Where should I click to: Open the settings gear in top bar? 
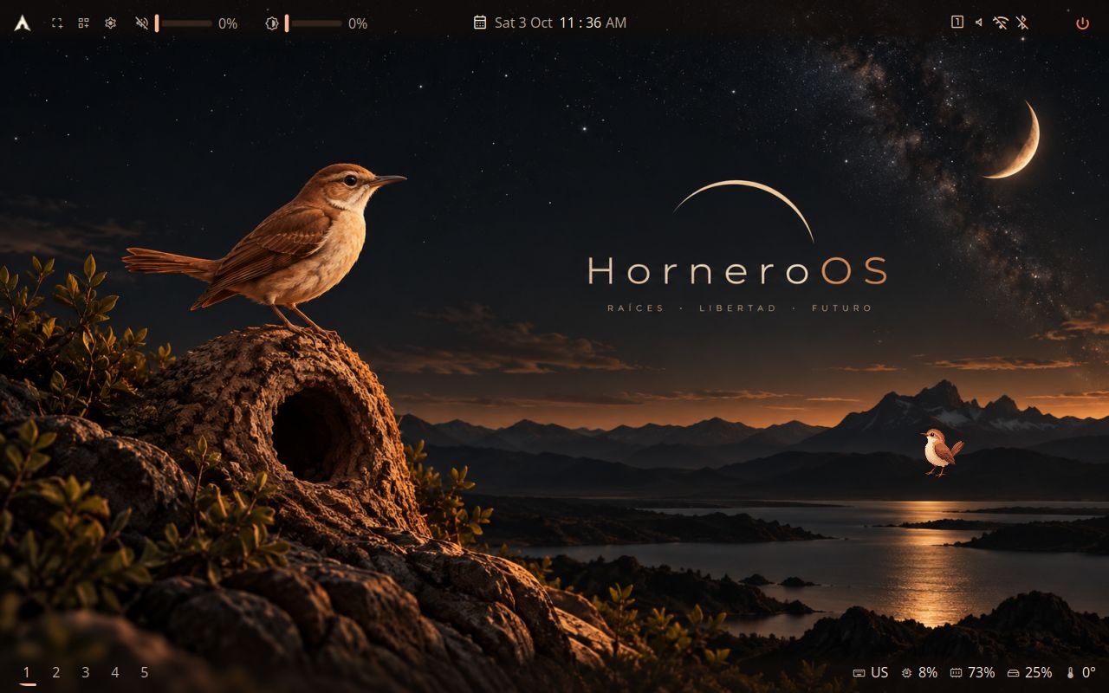coord(111,23)
